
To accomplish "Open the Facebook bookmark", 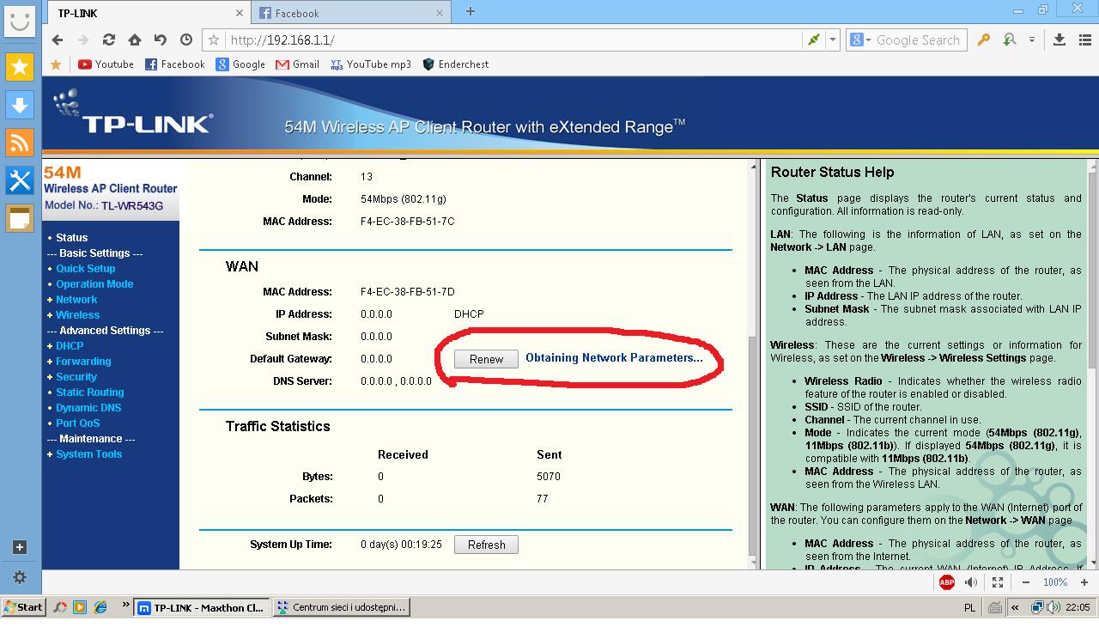I will [x=175, y=64].
